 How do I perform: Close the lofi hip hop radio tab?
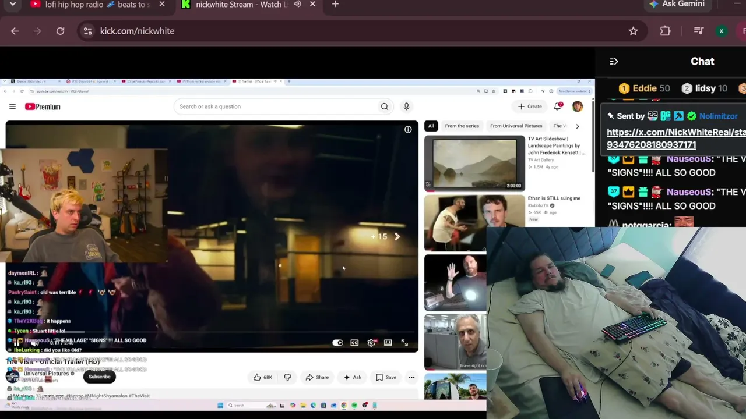click(x=162, y=4)
